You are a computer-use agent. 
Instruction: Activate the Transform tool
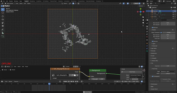pos(3,26)
